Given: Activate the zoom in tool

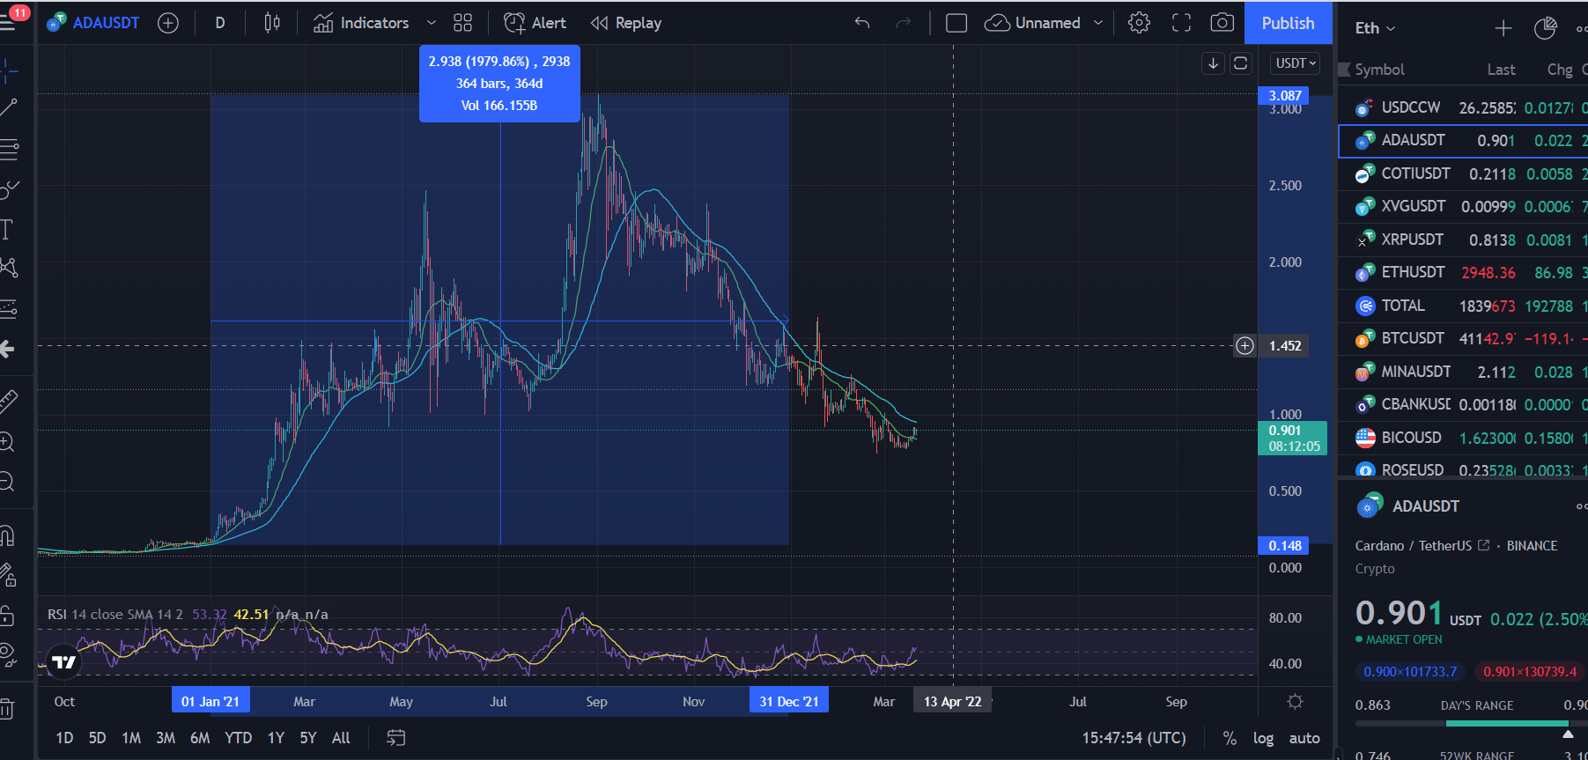Looking at the screenshot, I should [x=7, y=442].
